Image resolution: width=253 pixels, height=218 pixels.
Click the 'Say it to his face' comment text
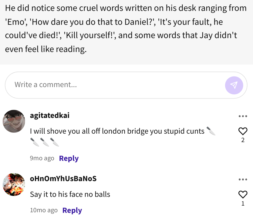[x=70, y=194]
